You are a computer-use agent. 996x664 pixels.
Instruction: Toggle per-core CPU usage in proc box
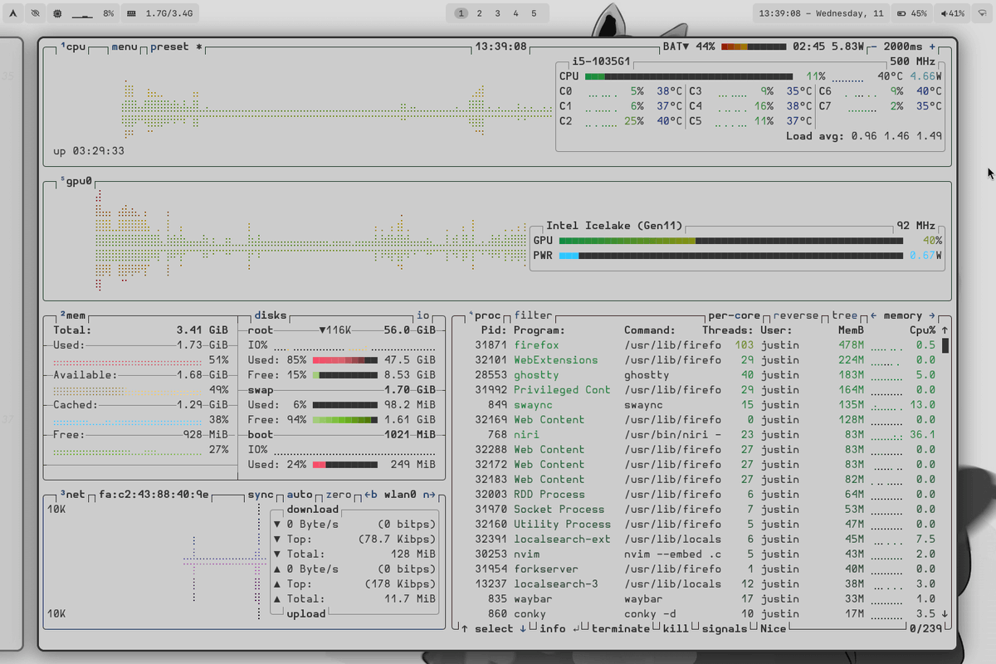coord(735,315)
